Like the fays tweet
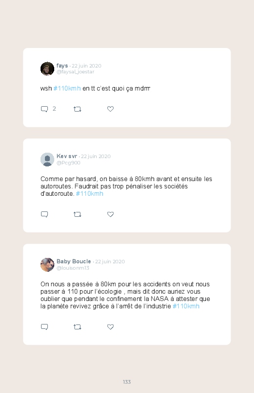 pyautogui.click(x=110, y=109)
